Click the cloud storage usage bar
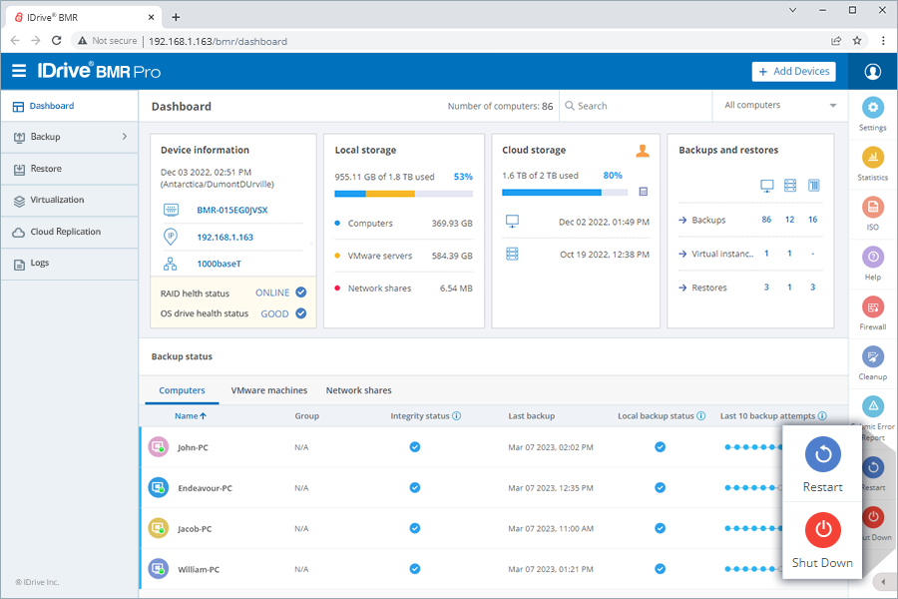 (565, 193)
